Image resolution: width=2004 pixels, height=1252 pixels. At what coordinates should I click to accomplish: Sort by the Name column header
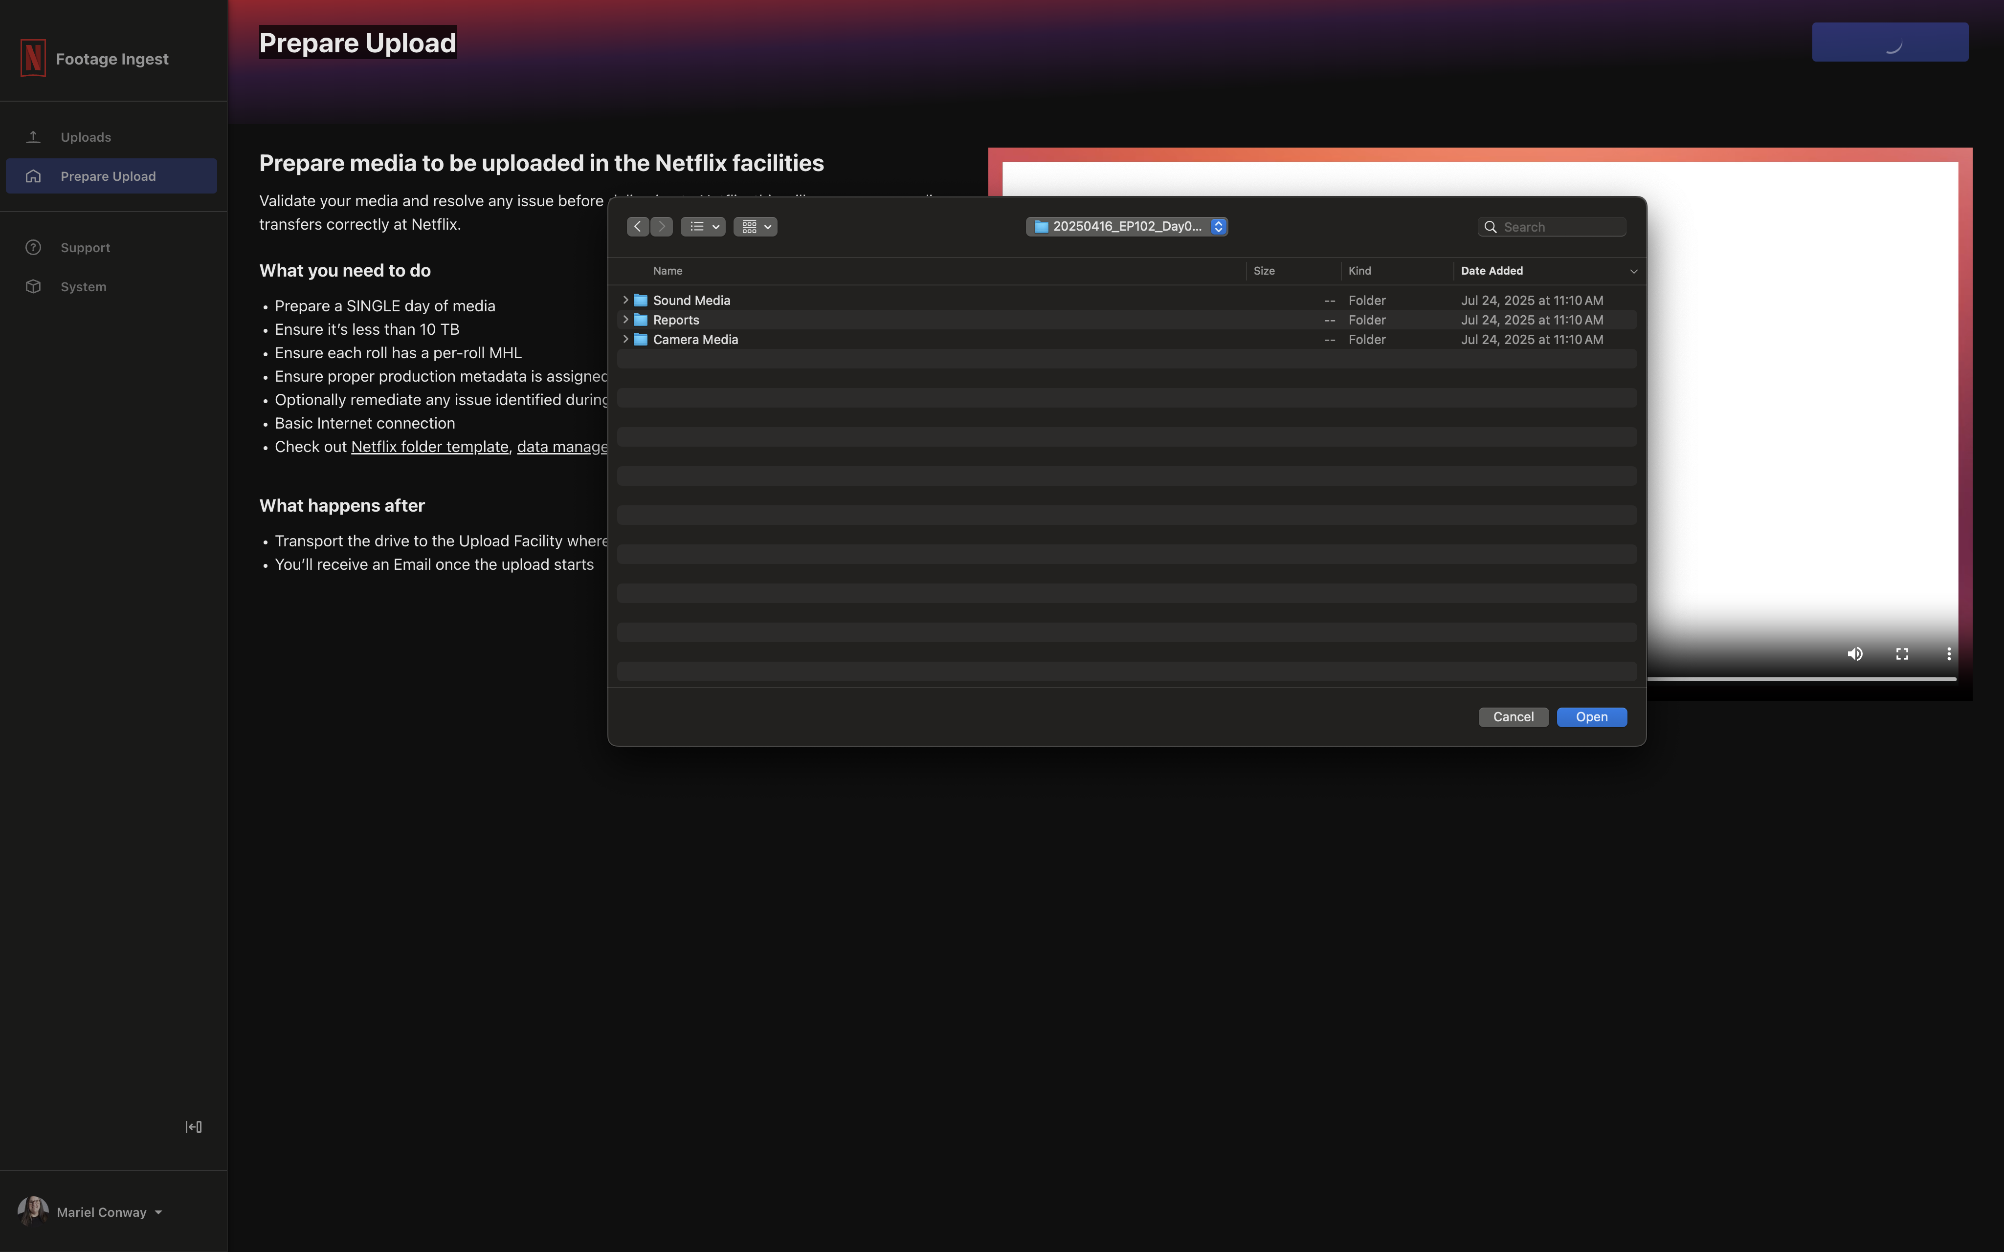(x=668, y=271)
